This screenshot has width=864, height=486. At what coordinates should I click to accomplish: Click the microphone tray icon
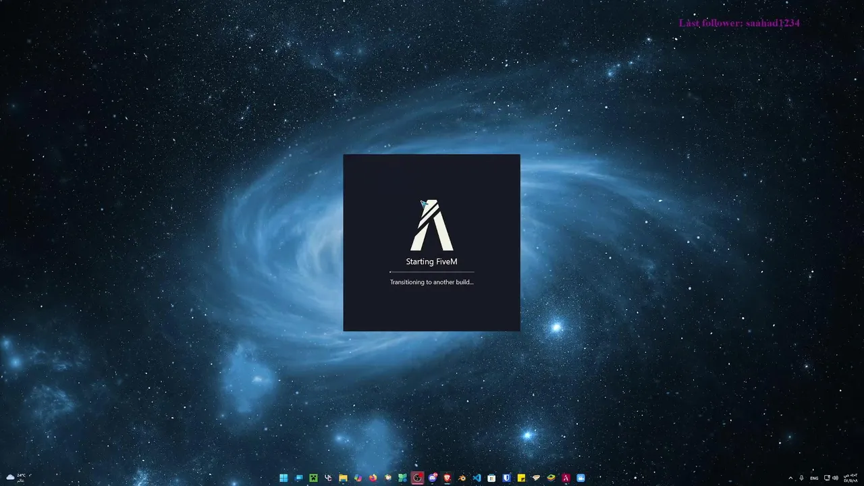click(x=801, y=478)
